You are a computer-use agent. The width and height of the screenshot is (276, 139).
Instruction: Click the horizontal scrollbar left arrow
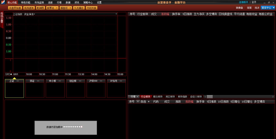tap(205, 97)
